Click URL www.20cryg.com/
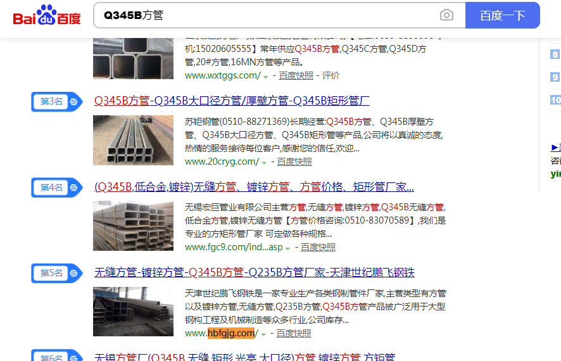Viewport: 561px width, 361px height. point(222,161)
